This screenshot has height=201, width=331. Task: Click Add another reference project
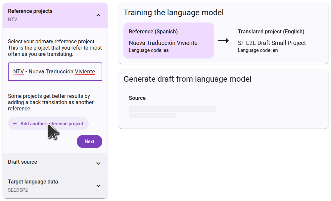pos(52,124)
